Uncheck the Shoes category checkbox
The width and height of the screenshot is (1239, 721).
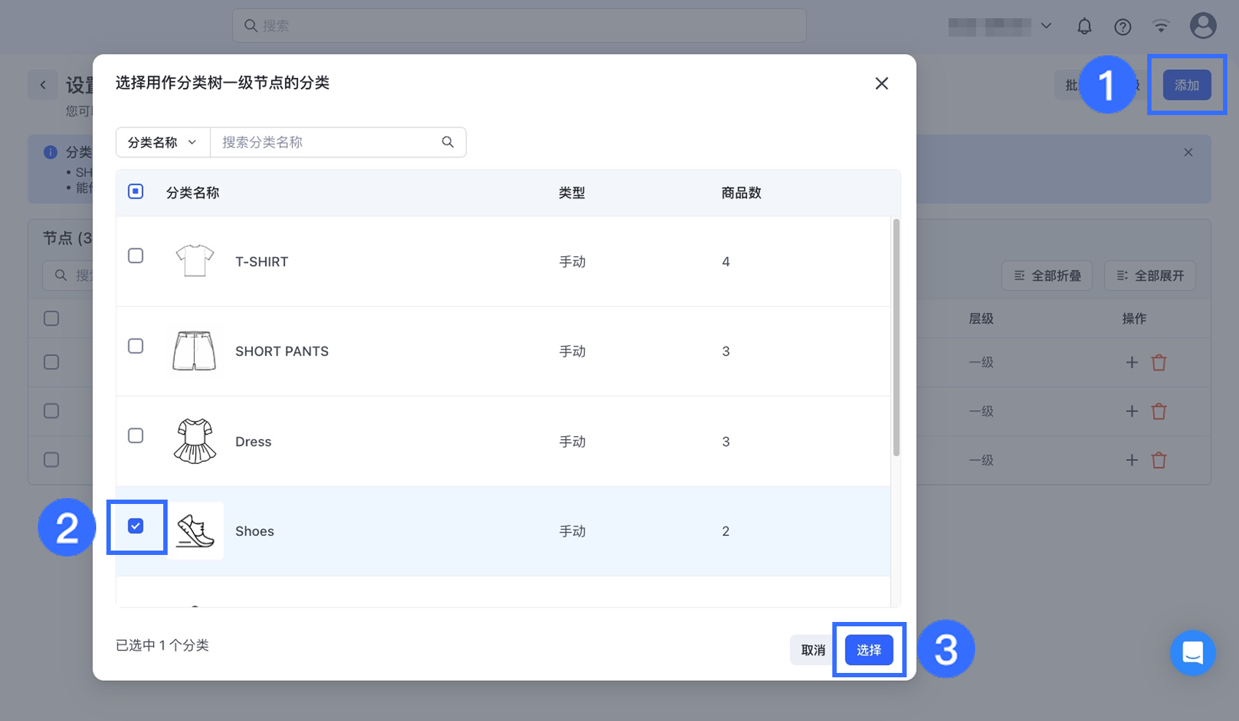(x=136, y=526)
